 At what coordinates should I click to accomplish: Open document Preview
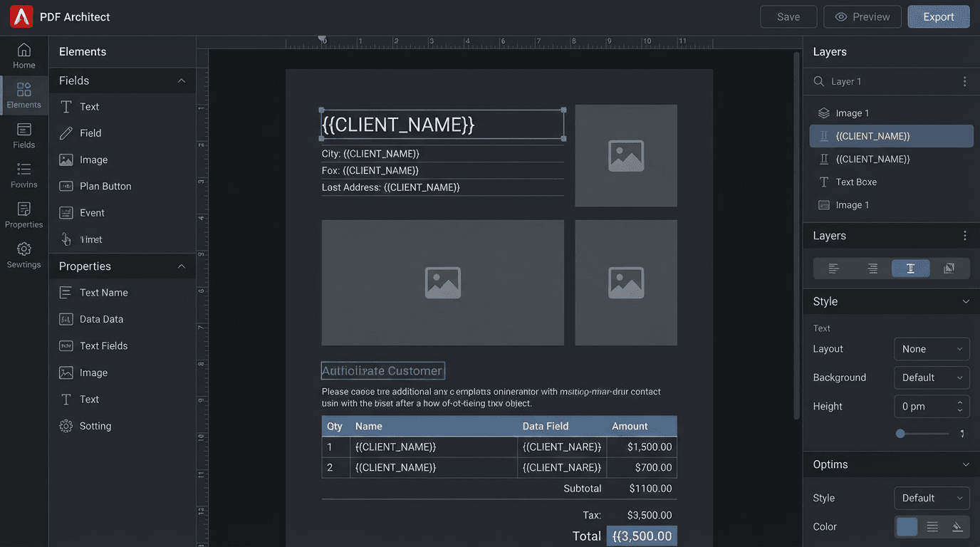click(x=862, y=16)
